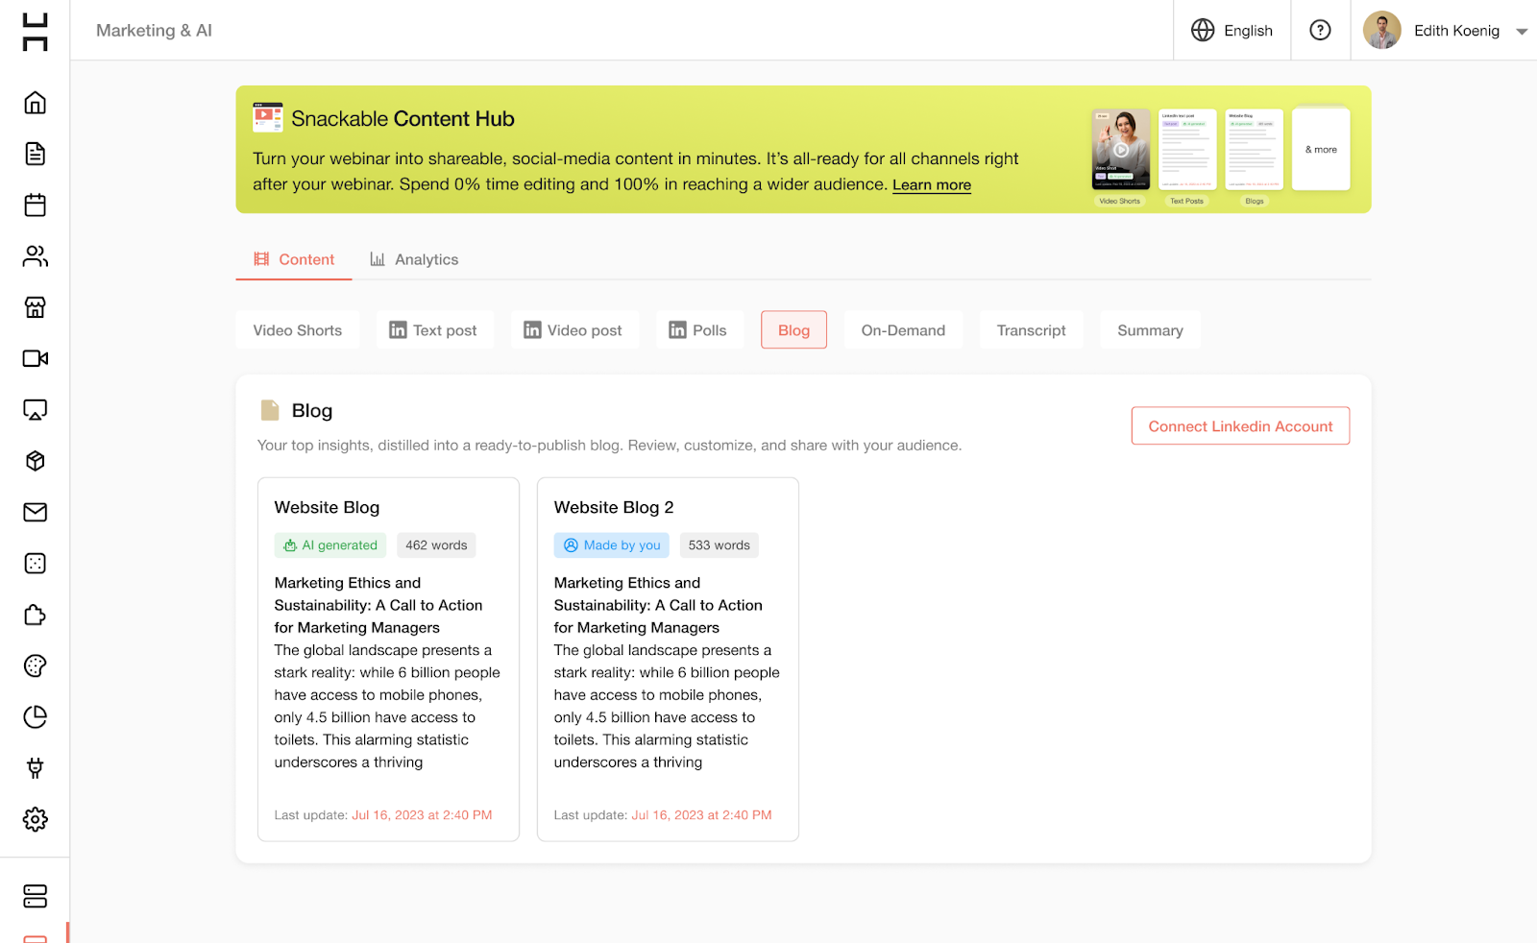The image size is (1537, 943).
Task: Click Edith Koenig's profile avatar
Action: click(1381, 31)
